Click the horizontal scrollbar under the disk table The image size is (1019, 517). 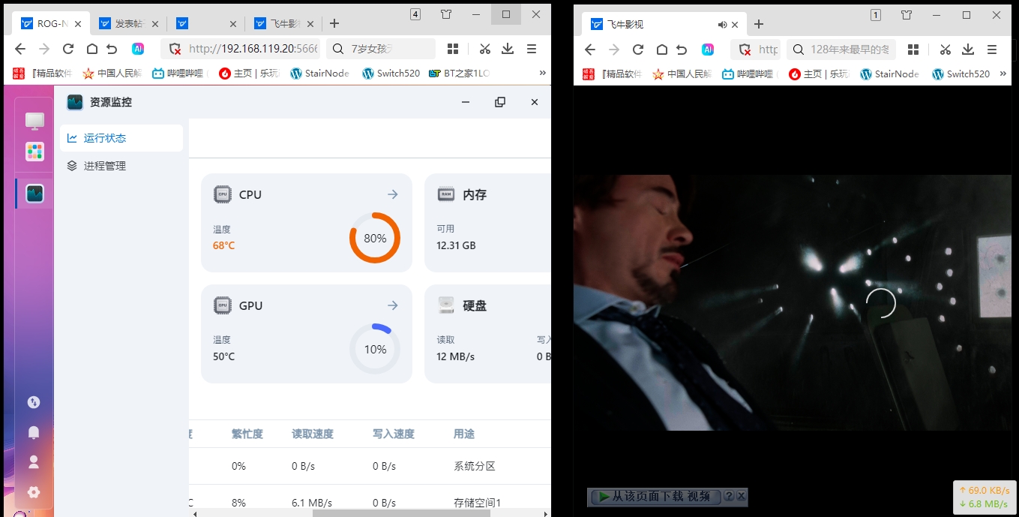click(x=401, y=513)
